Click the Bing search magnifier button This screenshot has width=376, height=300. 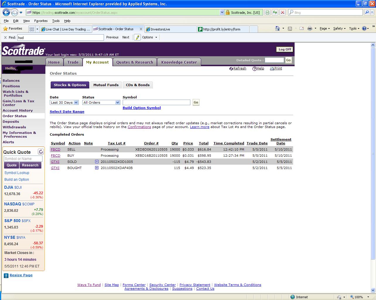(367, 12)
